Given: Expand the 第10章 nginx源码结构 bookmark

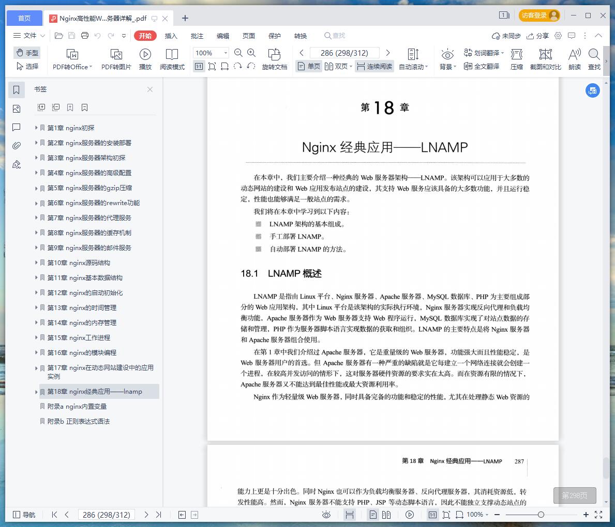Looking at the screenshot, I should 36,262.
